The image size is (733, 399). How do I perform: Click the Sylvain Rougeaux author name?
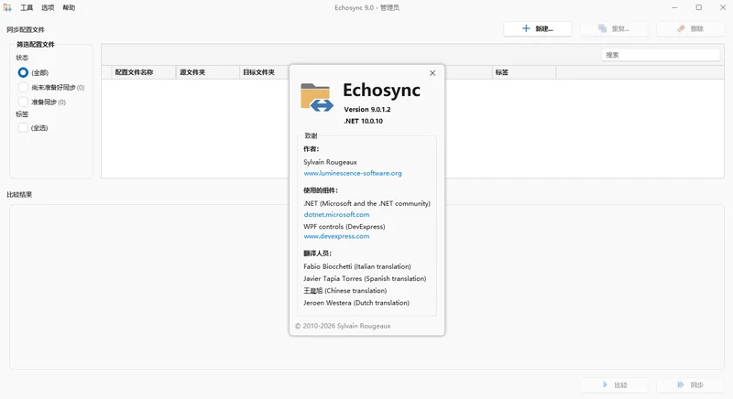coord(330,162)
